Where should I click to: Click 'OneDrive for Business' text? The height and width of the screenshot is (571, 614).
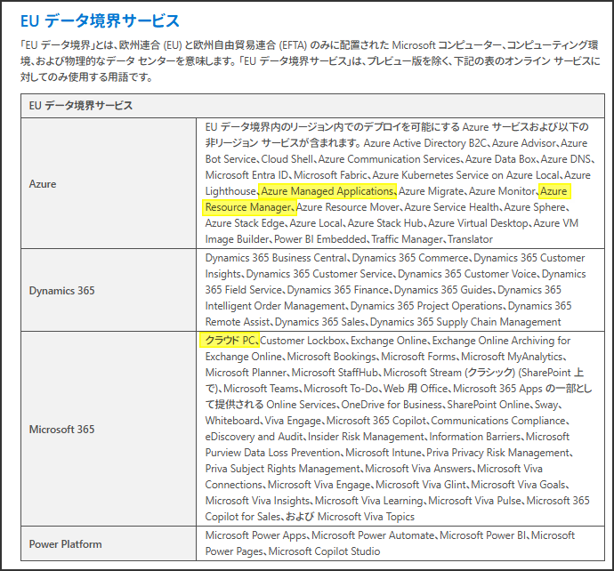[392, 405]
